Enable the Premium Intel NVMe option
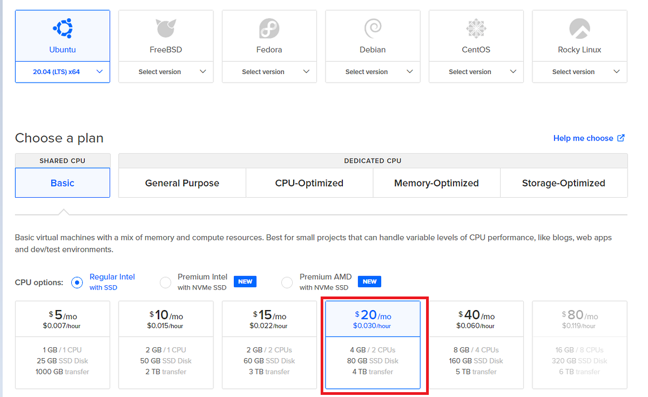Screen dimensions: 648x397 click(165, 282)
